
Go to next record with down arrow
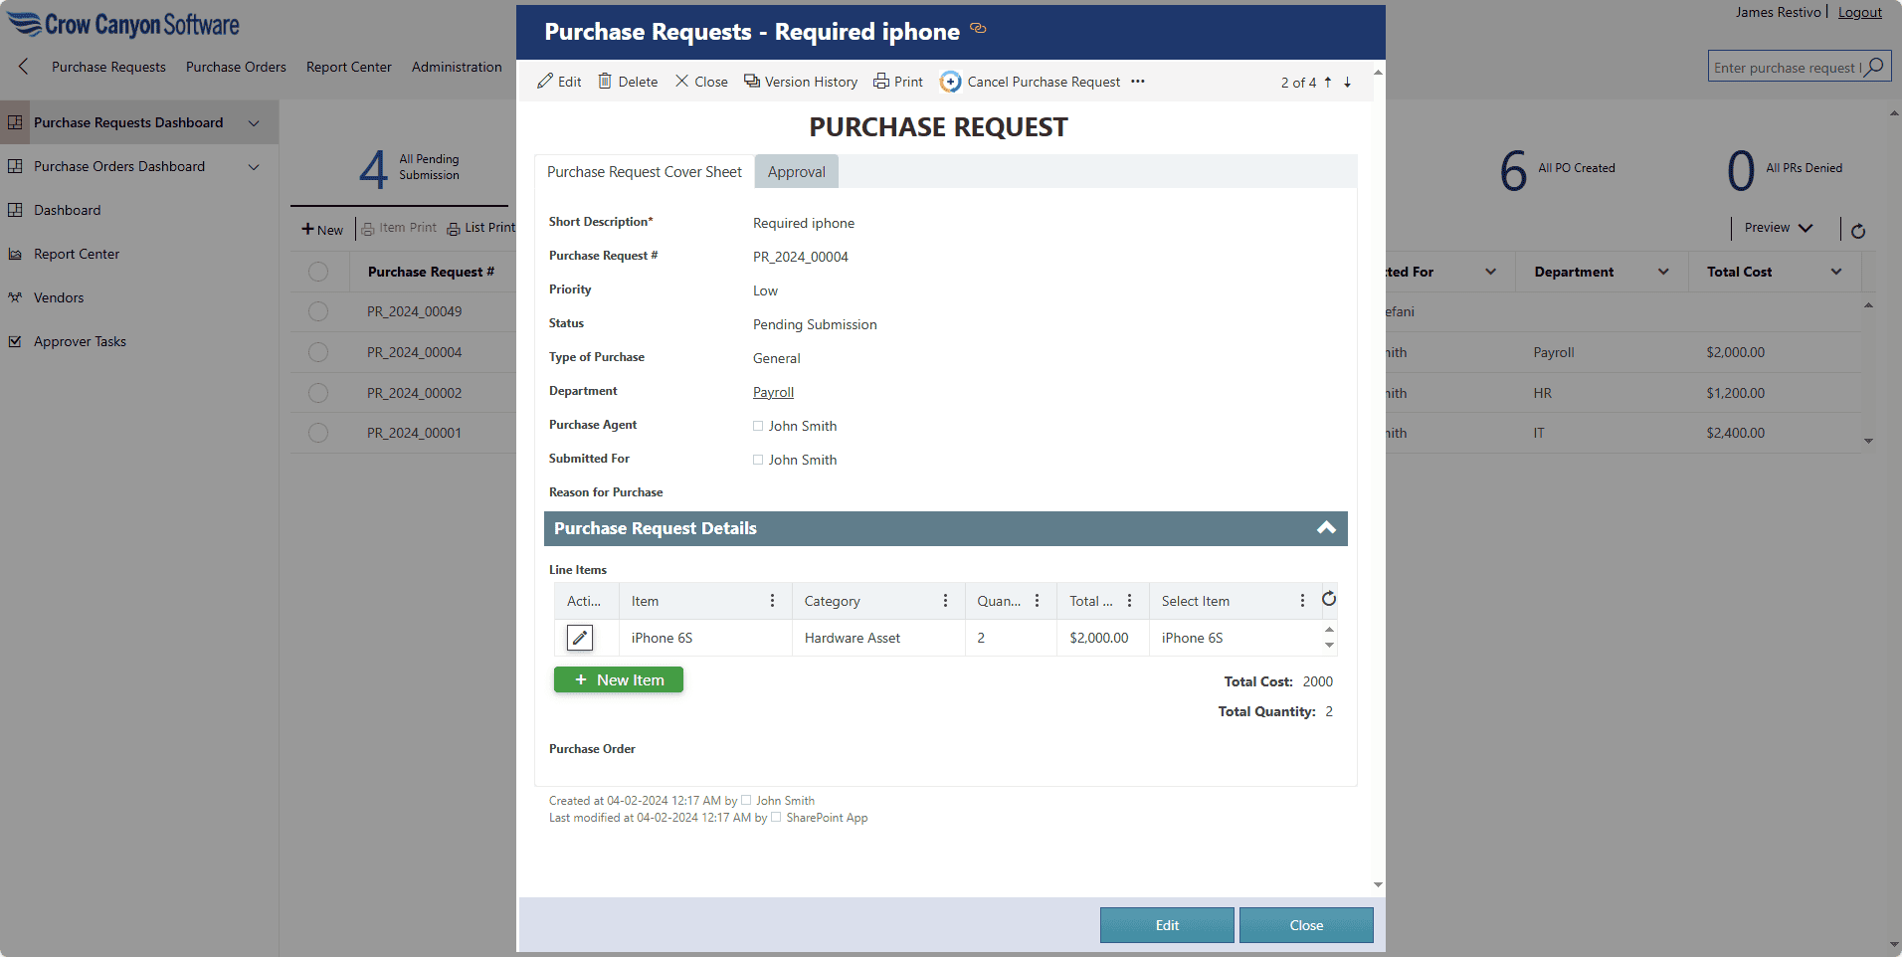(x=1348, y=83)
